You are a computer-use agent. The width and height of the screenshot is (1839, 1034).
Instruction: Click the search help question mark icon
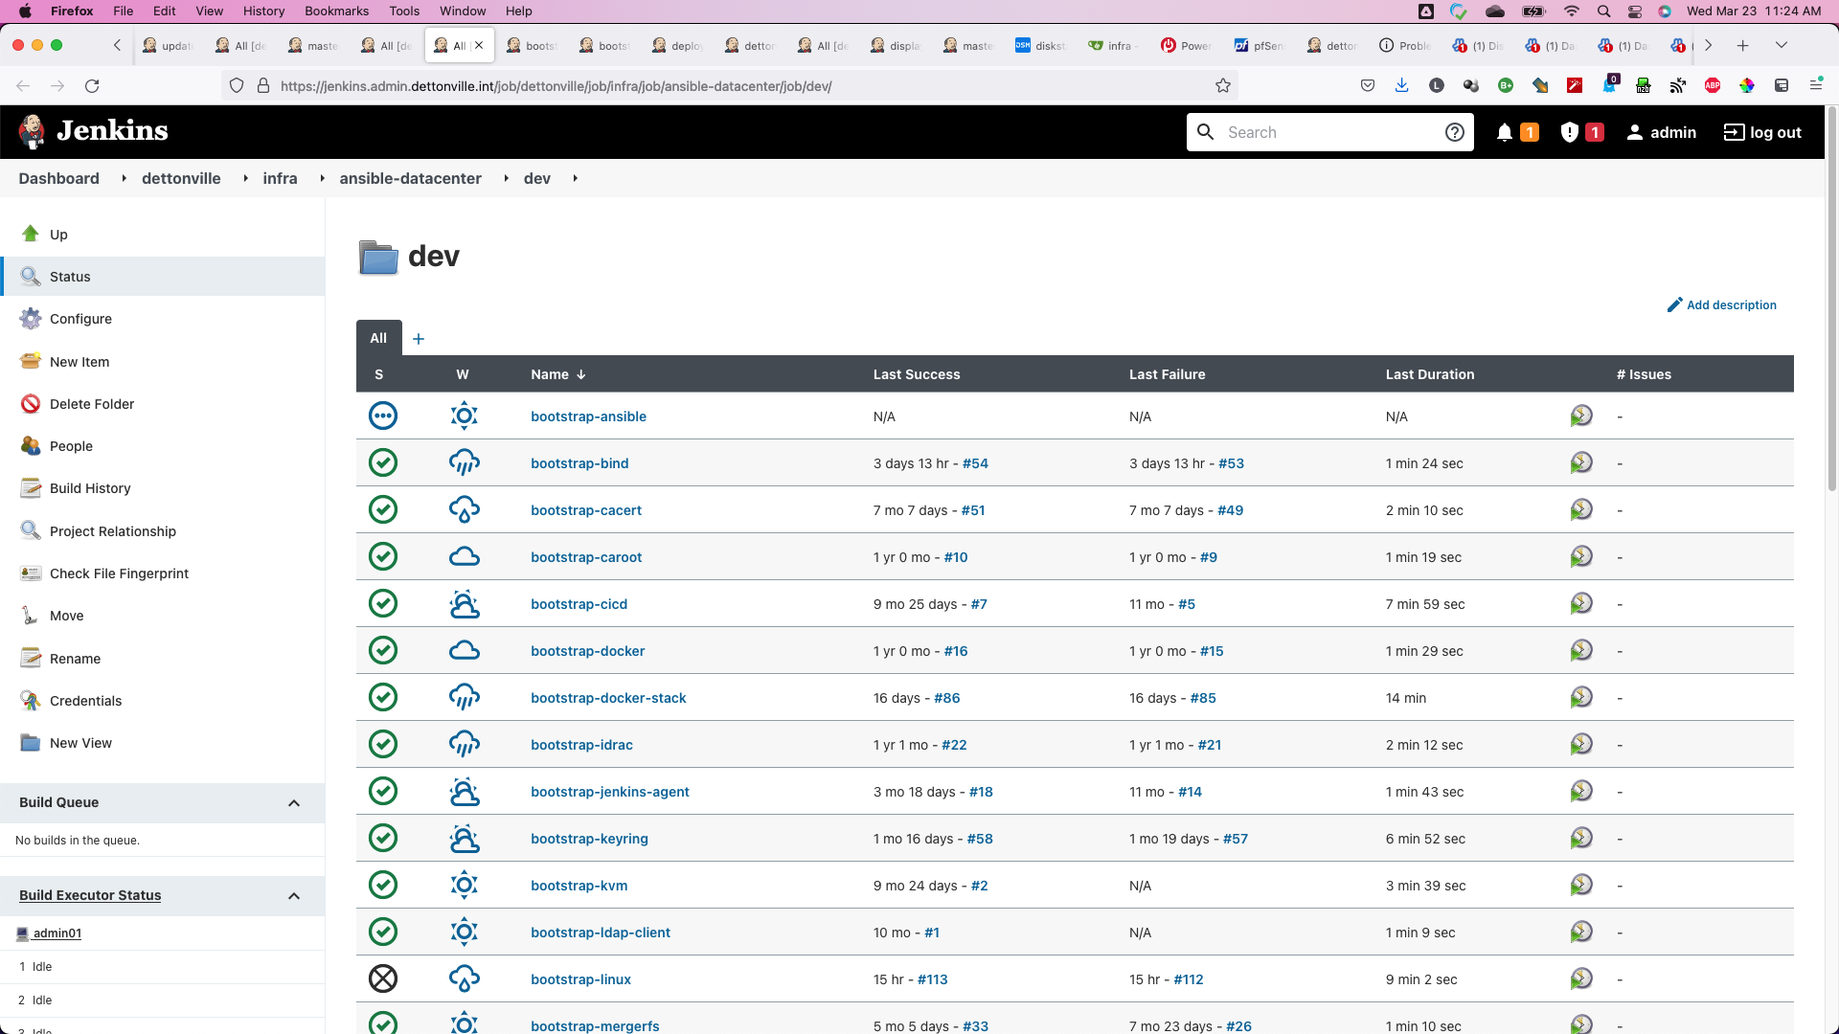1454,132
